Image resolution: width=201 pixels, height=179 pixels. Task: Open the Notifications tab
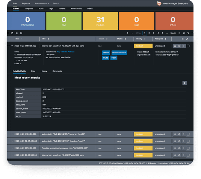76,9
